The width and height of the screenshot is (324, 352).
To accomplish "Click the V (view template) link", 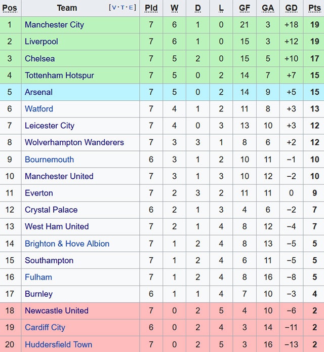I will click(x=114, y=8).
